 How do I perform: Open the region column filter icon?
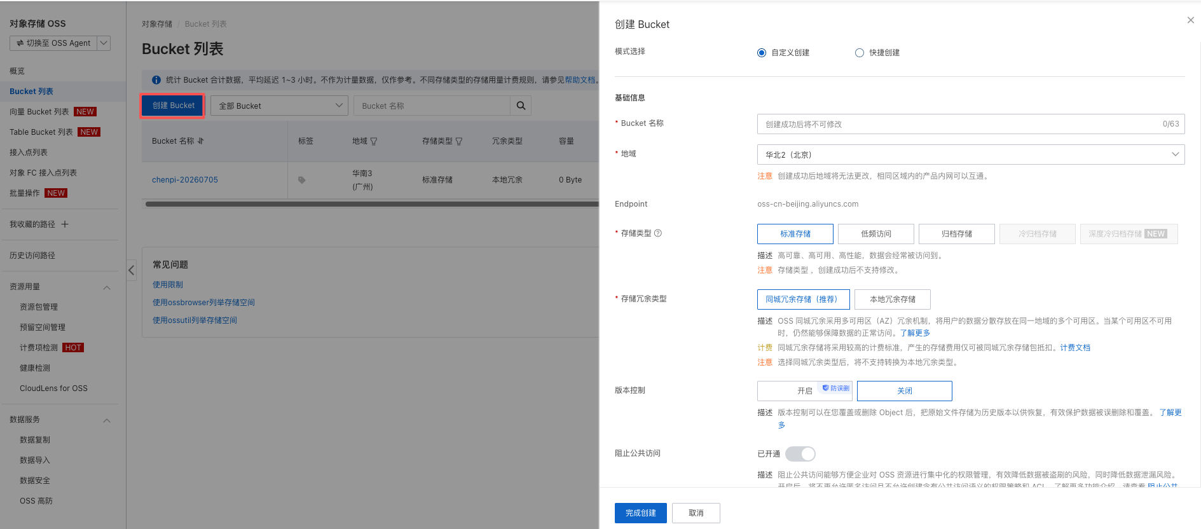(x=374, y=141)
